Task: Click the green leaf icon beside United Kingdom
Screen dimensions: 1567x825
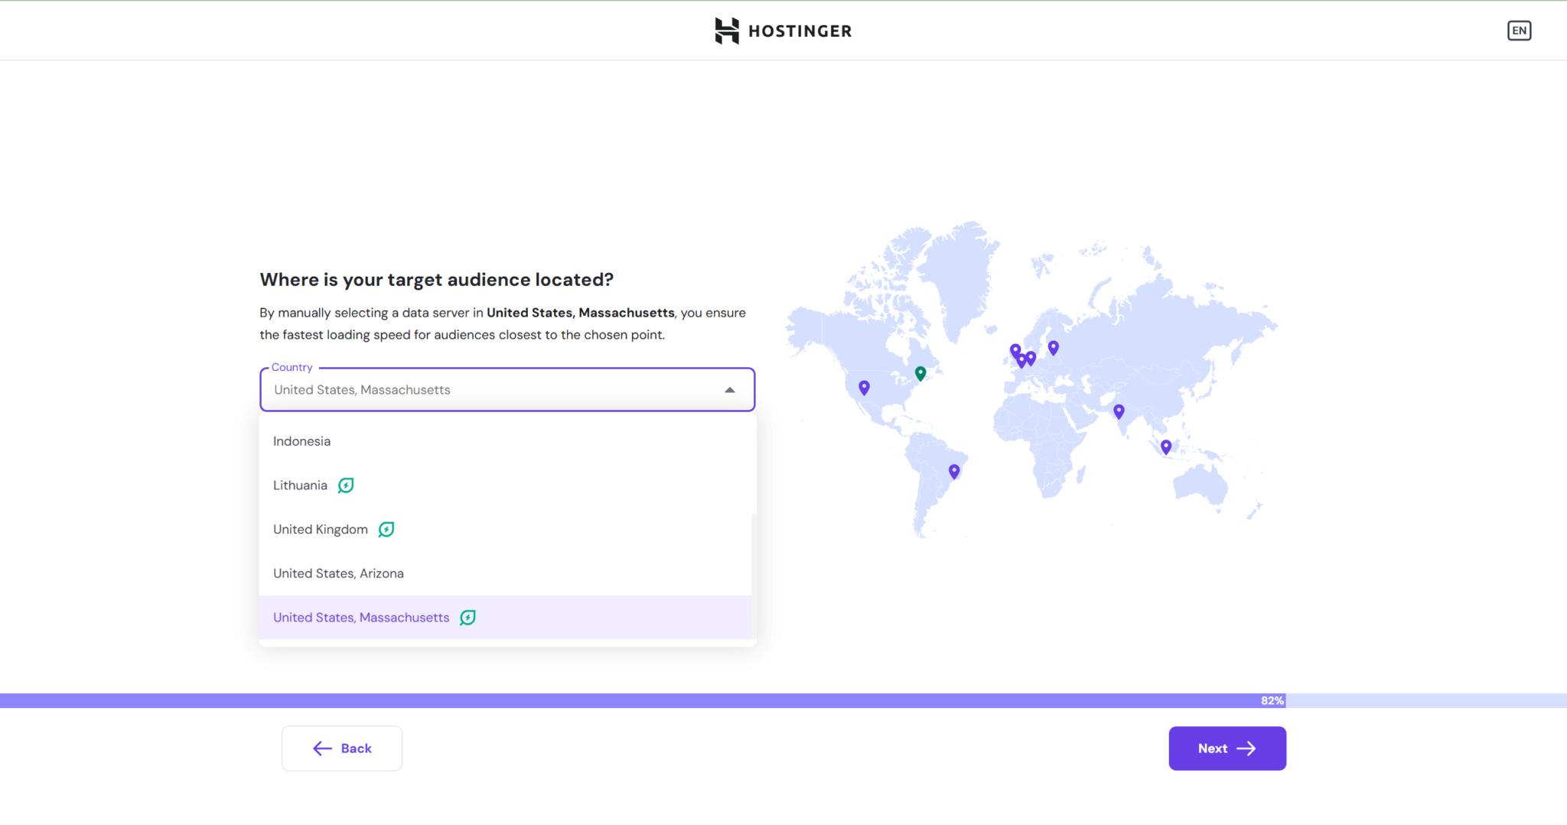Action: point(386,529)
